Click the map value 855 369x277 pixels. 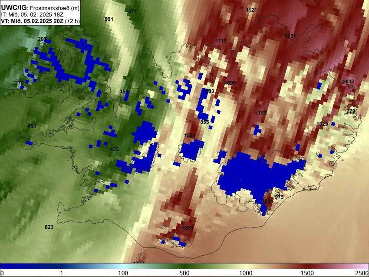(x=204, y=122)
